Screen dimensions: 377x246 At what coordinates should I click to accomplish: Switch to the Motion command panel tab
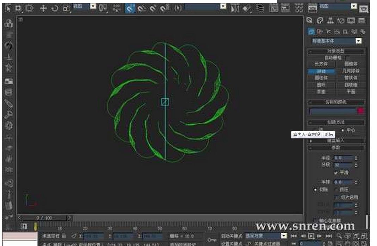[x=341, y=21]
